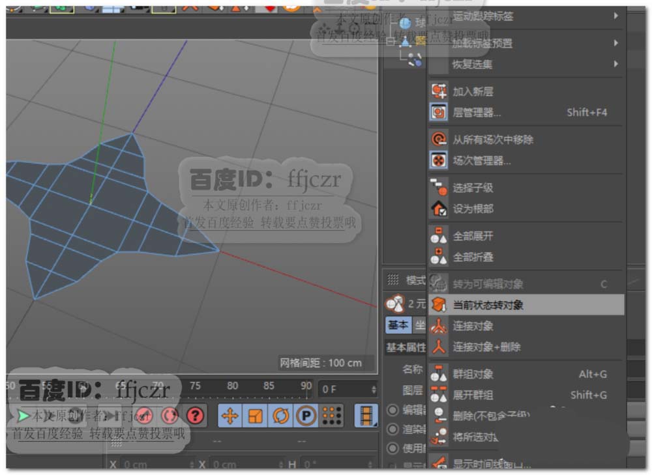Screen dimensions: 652x475
Task: Toggle the 渲染器 radio button
Action: pyautogui.click(x=393, y=429)
